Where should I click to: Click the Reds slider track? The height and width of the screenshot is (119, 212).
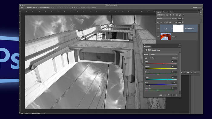click(161, 63)
